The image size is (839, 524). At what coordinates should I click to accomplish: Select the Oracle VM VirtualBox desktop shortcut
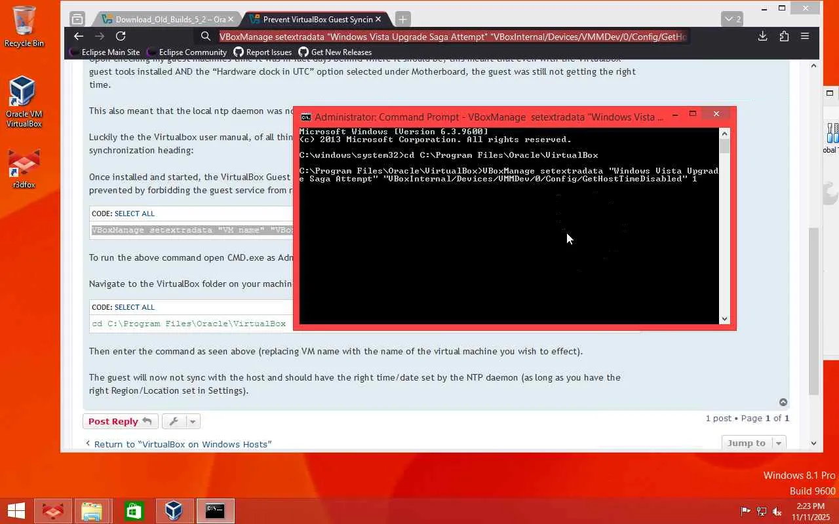24,102
